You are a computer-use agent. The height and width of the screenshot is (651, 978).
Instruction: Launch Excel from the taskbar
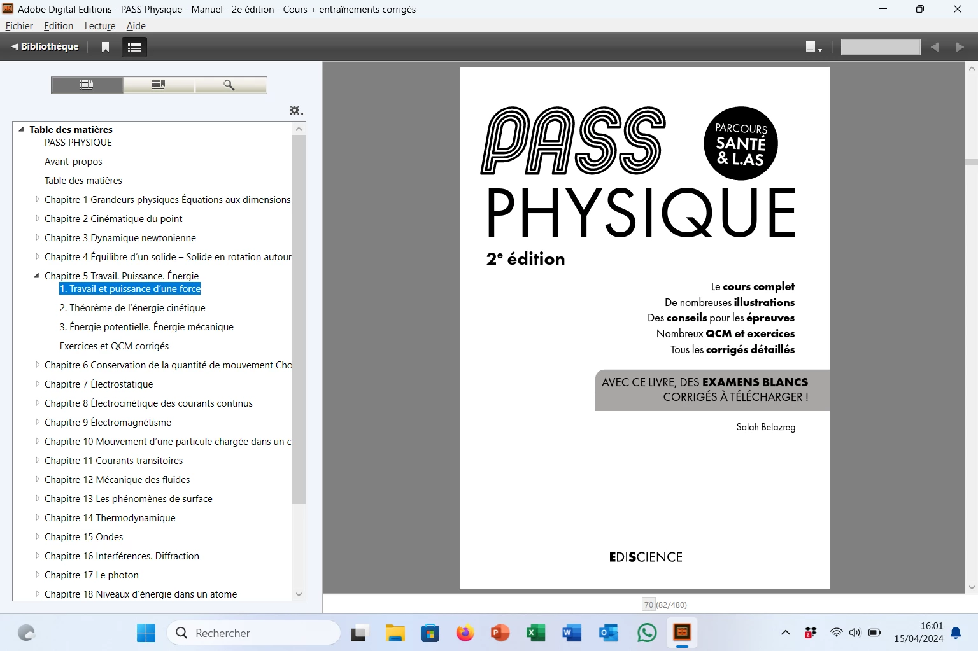(535, 633)
